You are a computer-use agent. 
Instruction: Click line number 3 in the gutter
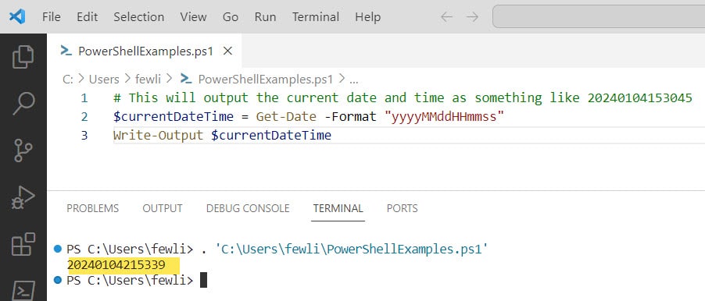[x=84, y=136]
